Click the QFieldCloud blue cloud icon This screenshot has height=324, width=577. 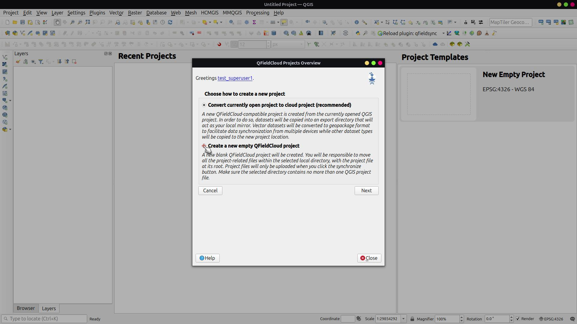tap(435, 44)
